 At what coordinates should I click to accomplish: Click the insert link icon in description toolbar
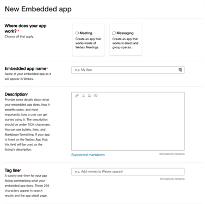tap(77, 95)
